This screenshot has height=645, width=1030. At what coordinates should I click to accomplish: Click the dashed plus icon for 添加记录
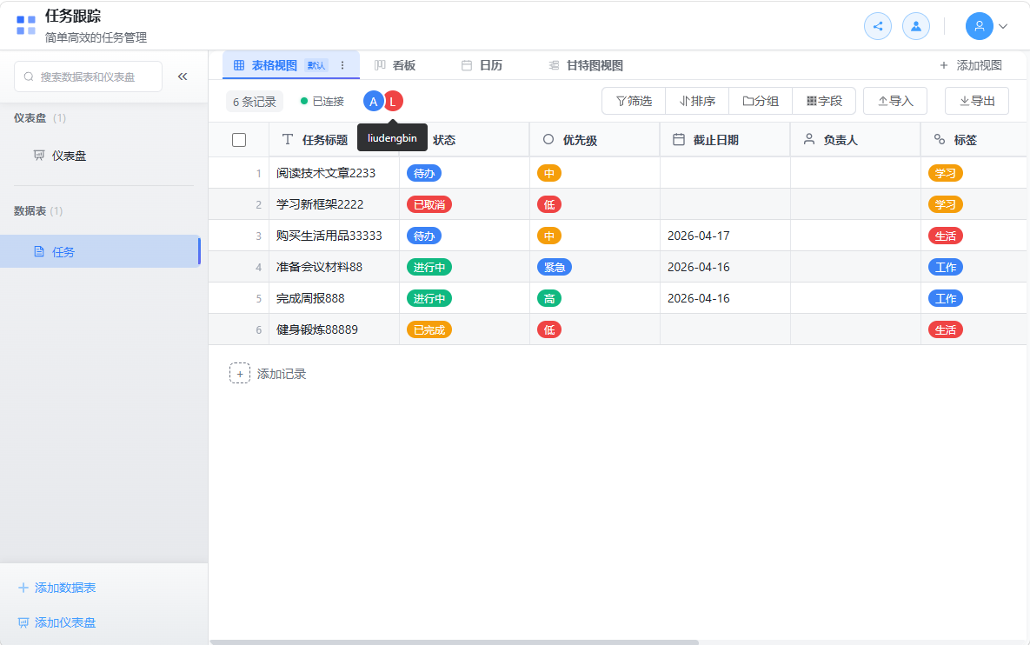coord(240,374)
